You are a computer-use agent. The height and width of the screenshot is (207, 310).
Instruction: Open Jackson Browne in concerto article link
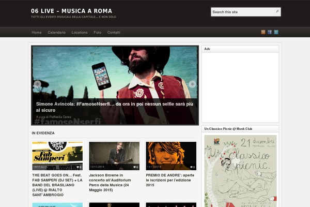110,183
